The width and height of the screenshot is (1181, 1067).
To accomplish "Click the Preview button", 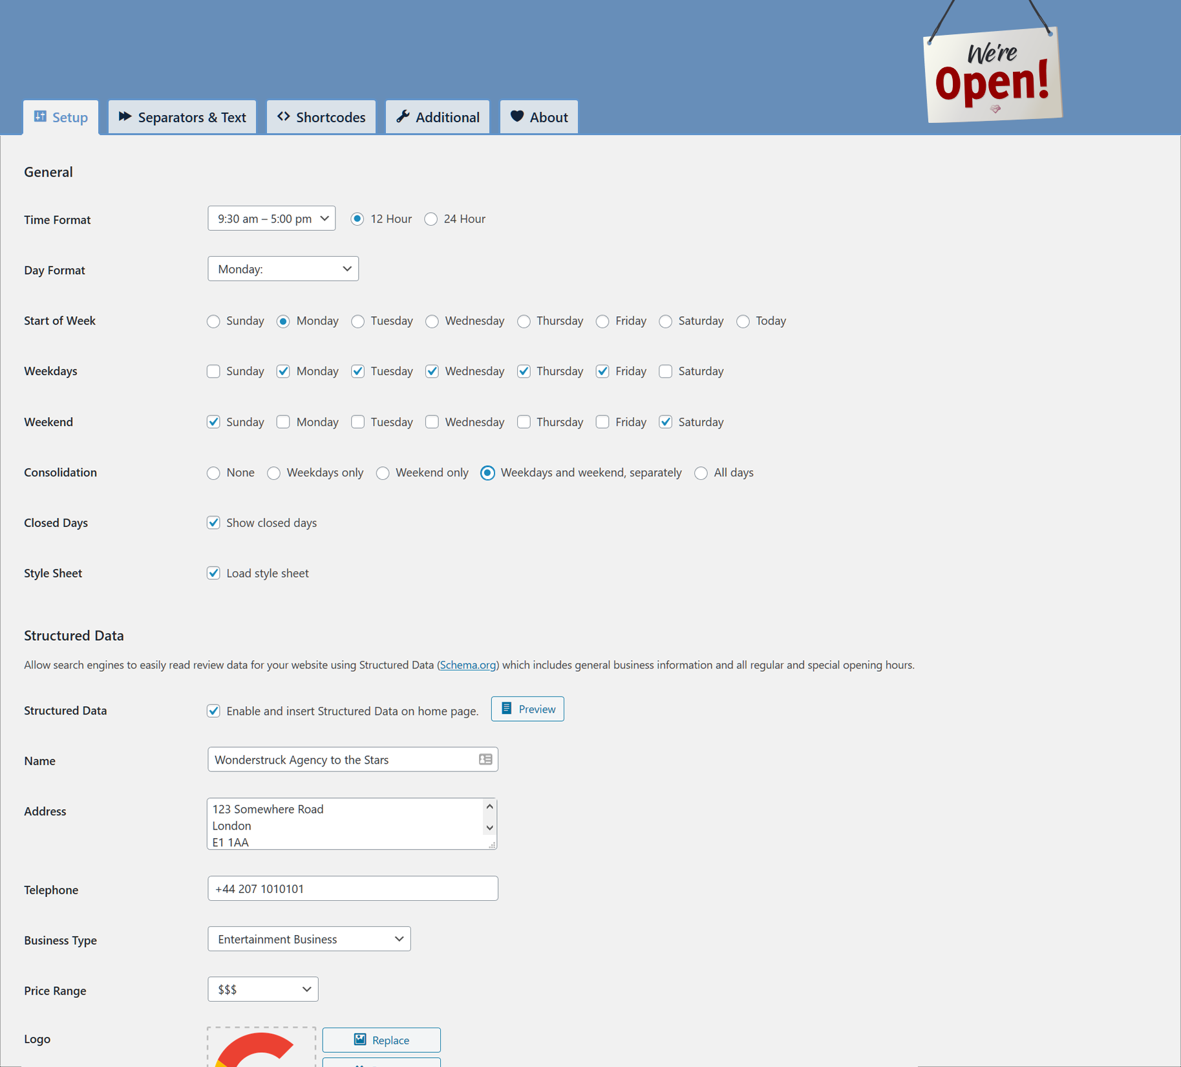I will coord(527,709).
